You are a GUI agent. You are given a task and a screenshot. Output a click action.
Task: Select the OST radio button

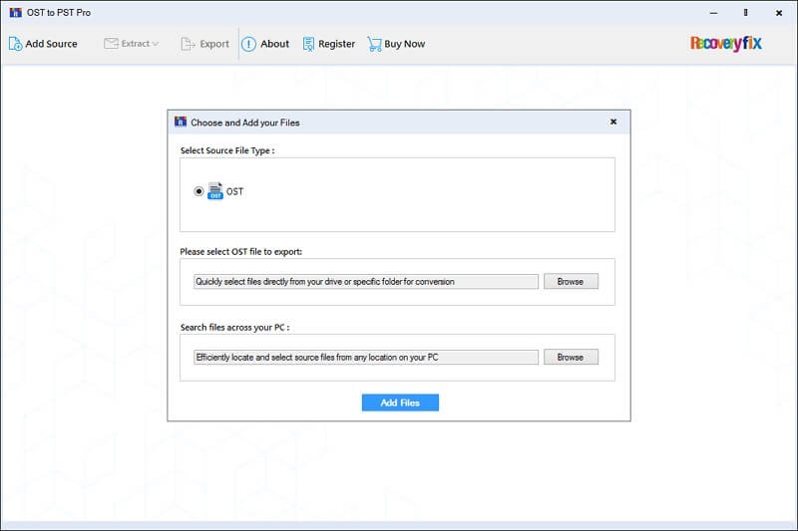pyautogui.click(x=199, y=191)
